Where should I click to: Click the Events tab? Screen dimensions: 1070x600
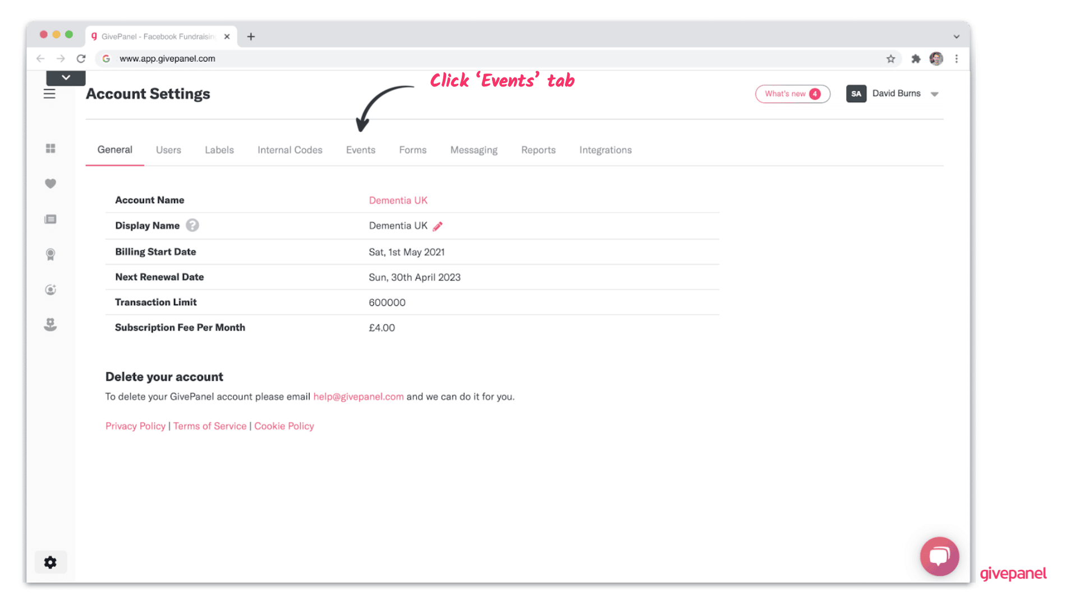point(360,150)
